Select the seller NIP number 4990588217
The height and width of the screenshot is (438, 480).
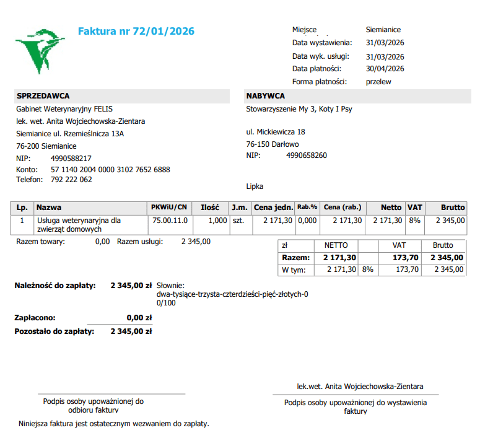coord(71,159)
